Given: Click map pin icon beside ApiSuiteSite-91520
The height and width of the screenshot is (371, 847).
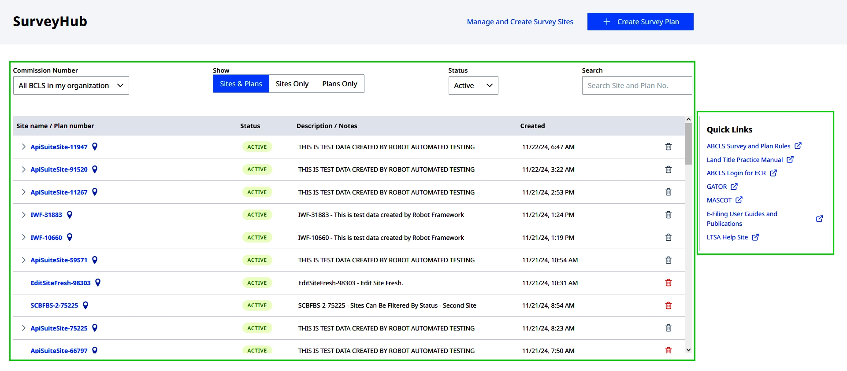Looking at the screenshot, I should click(x=95, y=169).
